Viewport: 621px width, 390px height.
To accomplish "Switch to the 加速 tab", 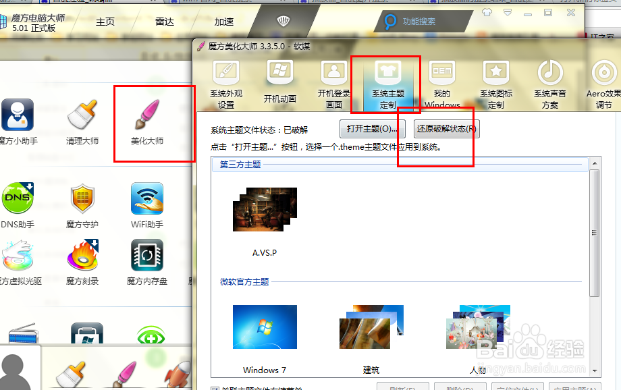I will (224, 22).
